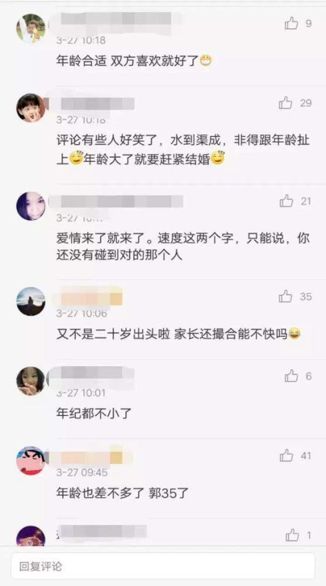Open the avatar of the 年龄合适 commenter

(x=30, y=28)
